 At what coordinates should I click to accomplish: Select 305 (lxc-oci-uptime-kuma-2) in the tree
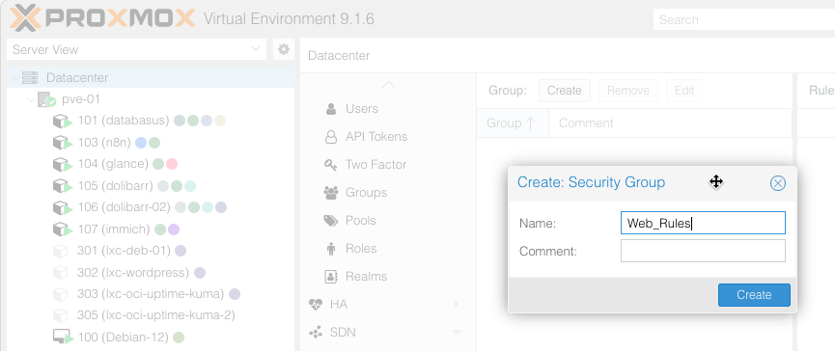pos(151,315)
